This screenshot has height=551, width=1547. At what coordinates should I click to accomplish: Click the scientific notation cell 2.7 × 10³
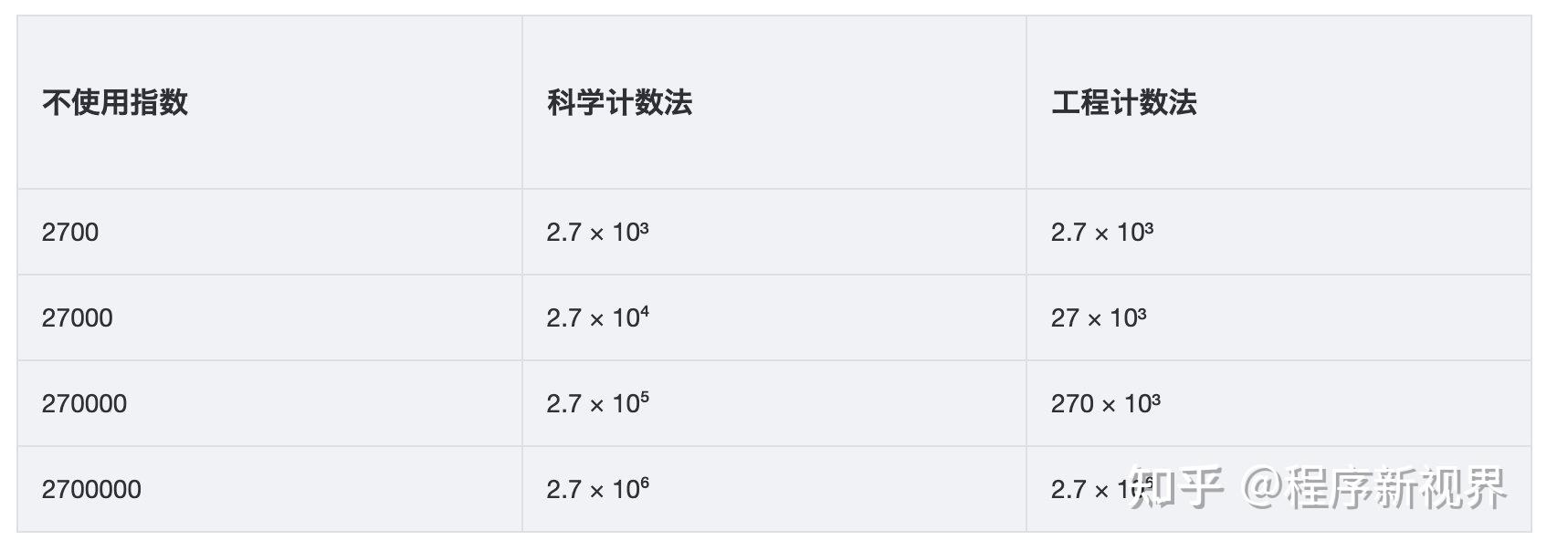click(x=774, y=232)
